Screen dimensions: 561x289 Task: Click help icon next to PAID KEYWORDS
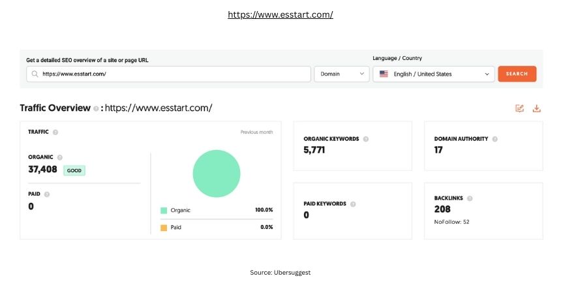pos(353,204)
